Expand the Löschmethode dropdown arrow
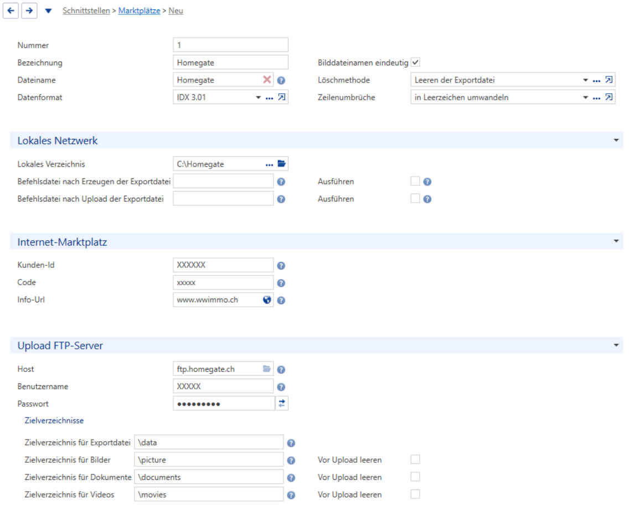This screenshot has width=631, height=506. point(586,80)
